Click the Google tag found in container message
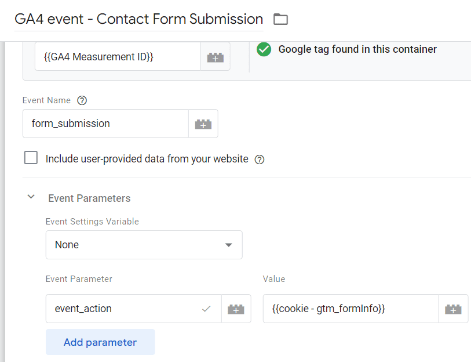 (x=357, y=49)
